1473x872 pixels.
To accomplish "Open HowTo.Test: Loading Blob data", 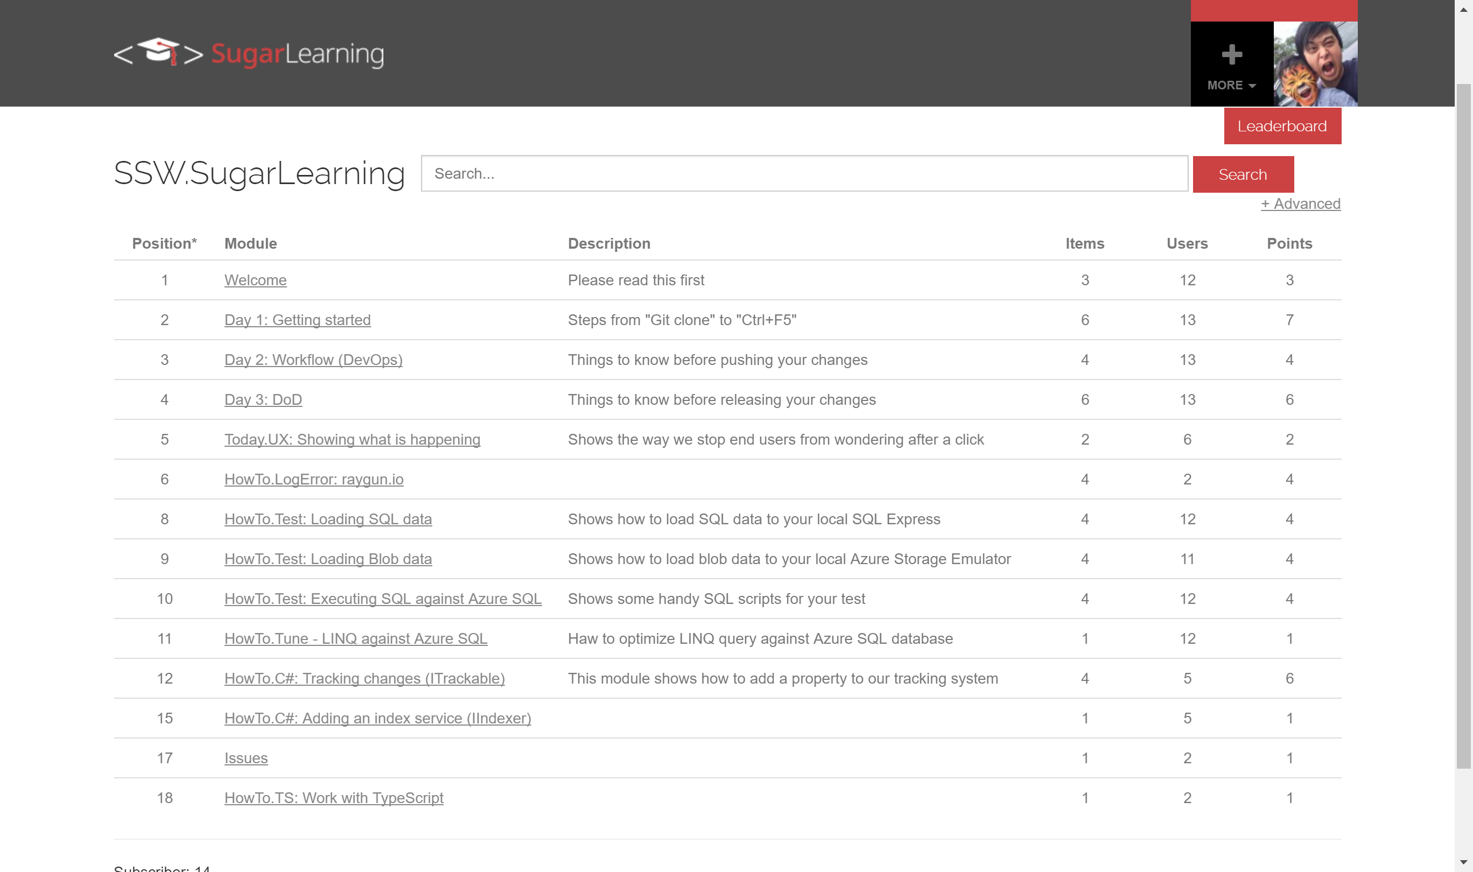I will 328,559.
